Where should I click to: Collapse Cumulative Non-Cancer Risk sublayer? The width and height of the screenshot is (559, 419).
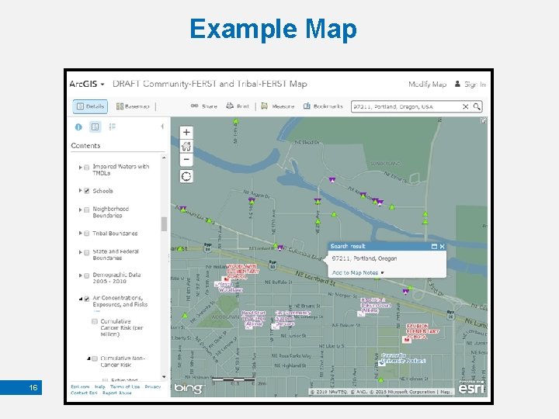(89, 358)
